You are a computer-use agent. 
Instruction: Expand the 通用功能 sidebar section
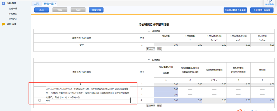[12, 24]
